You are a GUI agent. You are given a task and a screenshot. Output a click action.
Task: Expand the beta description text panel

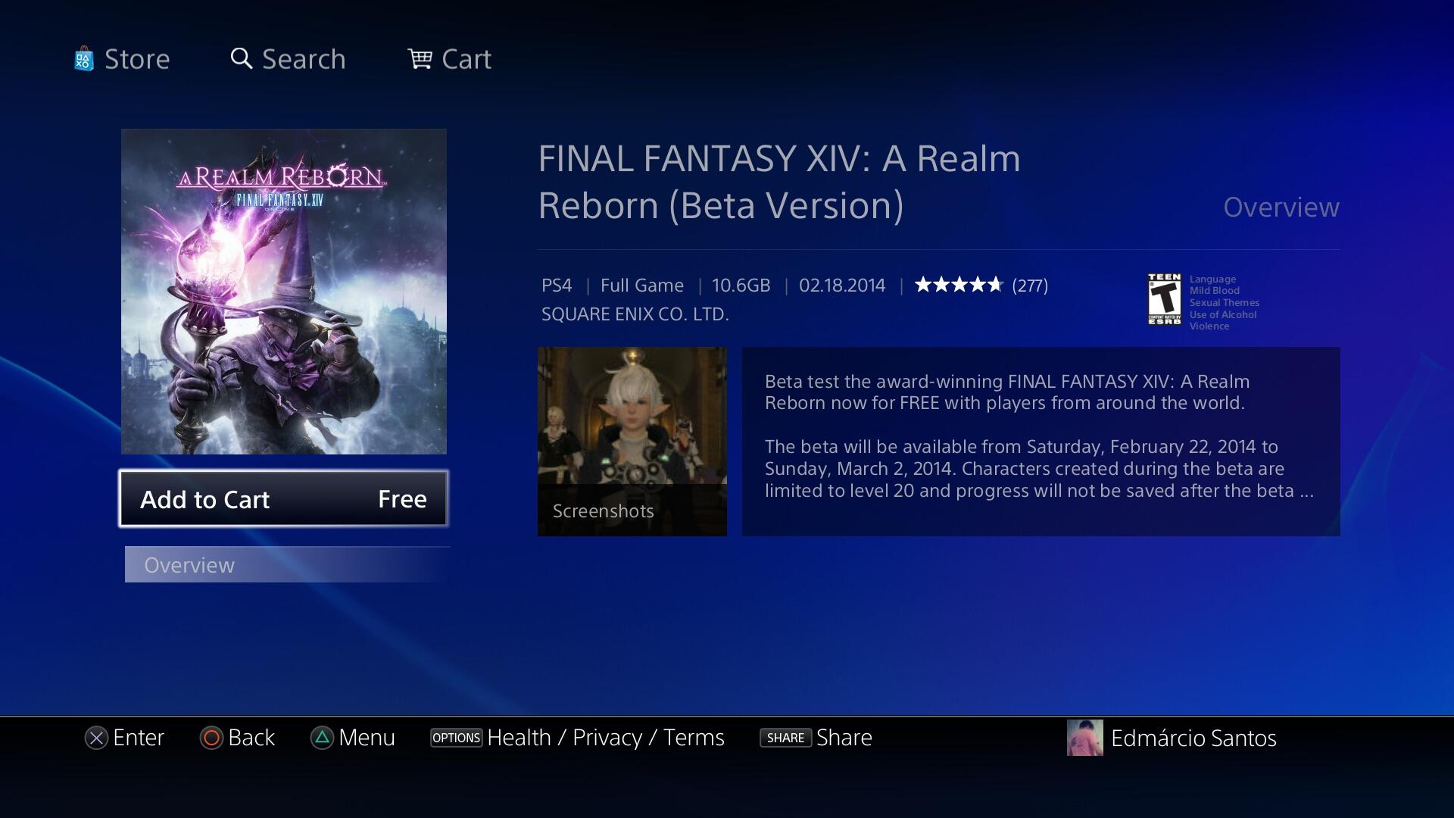pos(1041,442)
